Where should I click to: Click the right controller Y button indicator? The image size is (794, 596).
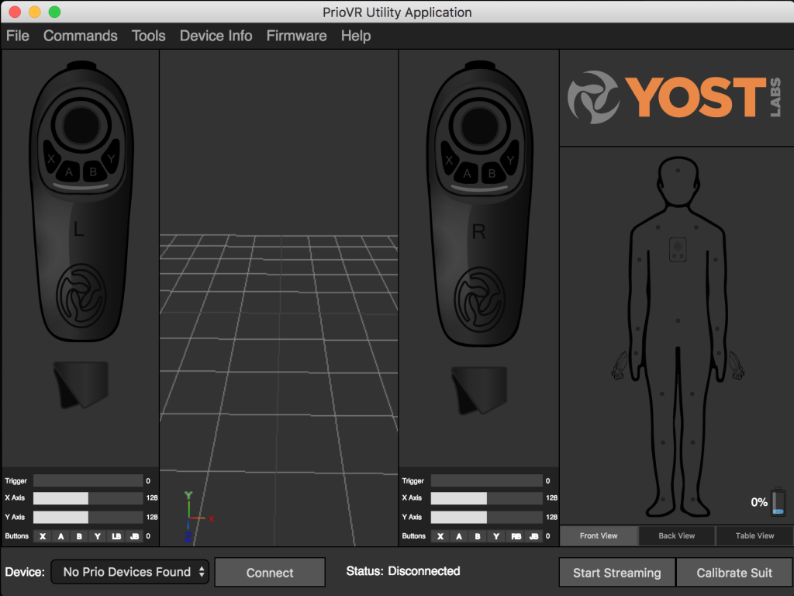tap(496, 536)
